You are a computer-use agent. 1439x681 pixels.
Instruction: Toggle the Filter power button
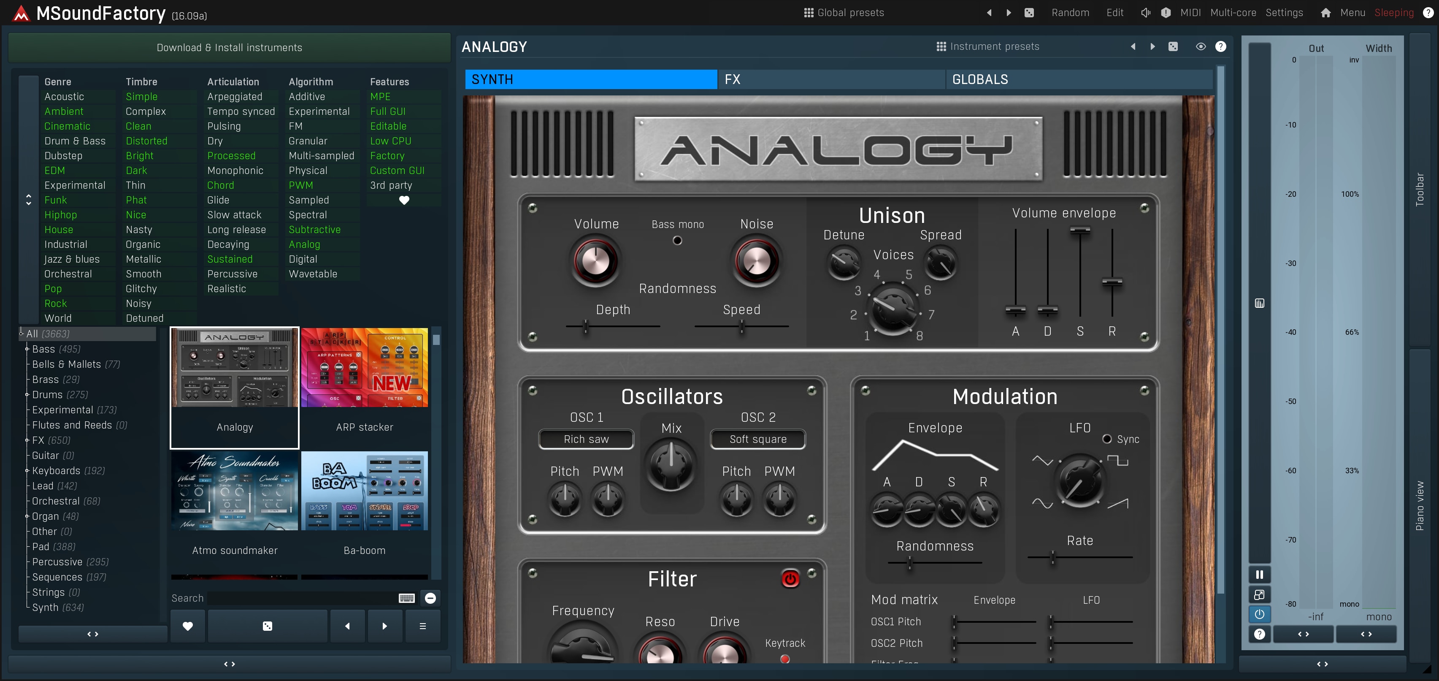pos(790,579)
